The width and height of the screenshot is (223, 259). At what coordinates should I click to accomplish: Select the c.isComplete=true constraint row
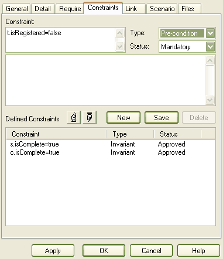[111, 152]
